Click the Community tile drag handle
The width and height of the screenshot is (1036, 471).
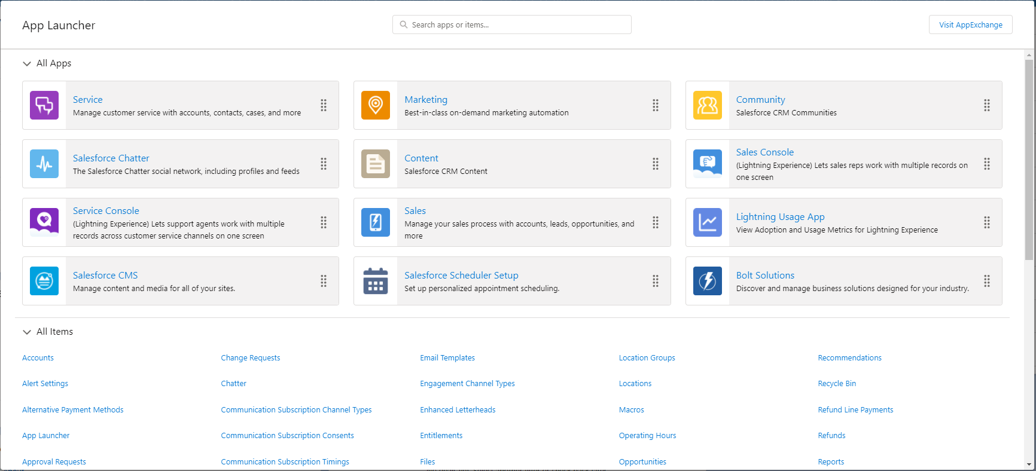[x=987, y=105]
